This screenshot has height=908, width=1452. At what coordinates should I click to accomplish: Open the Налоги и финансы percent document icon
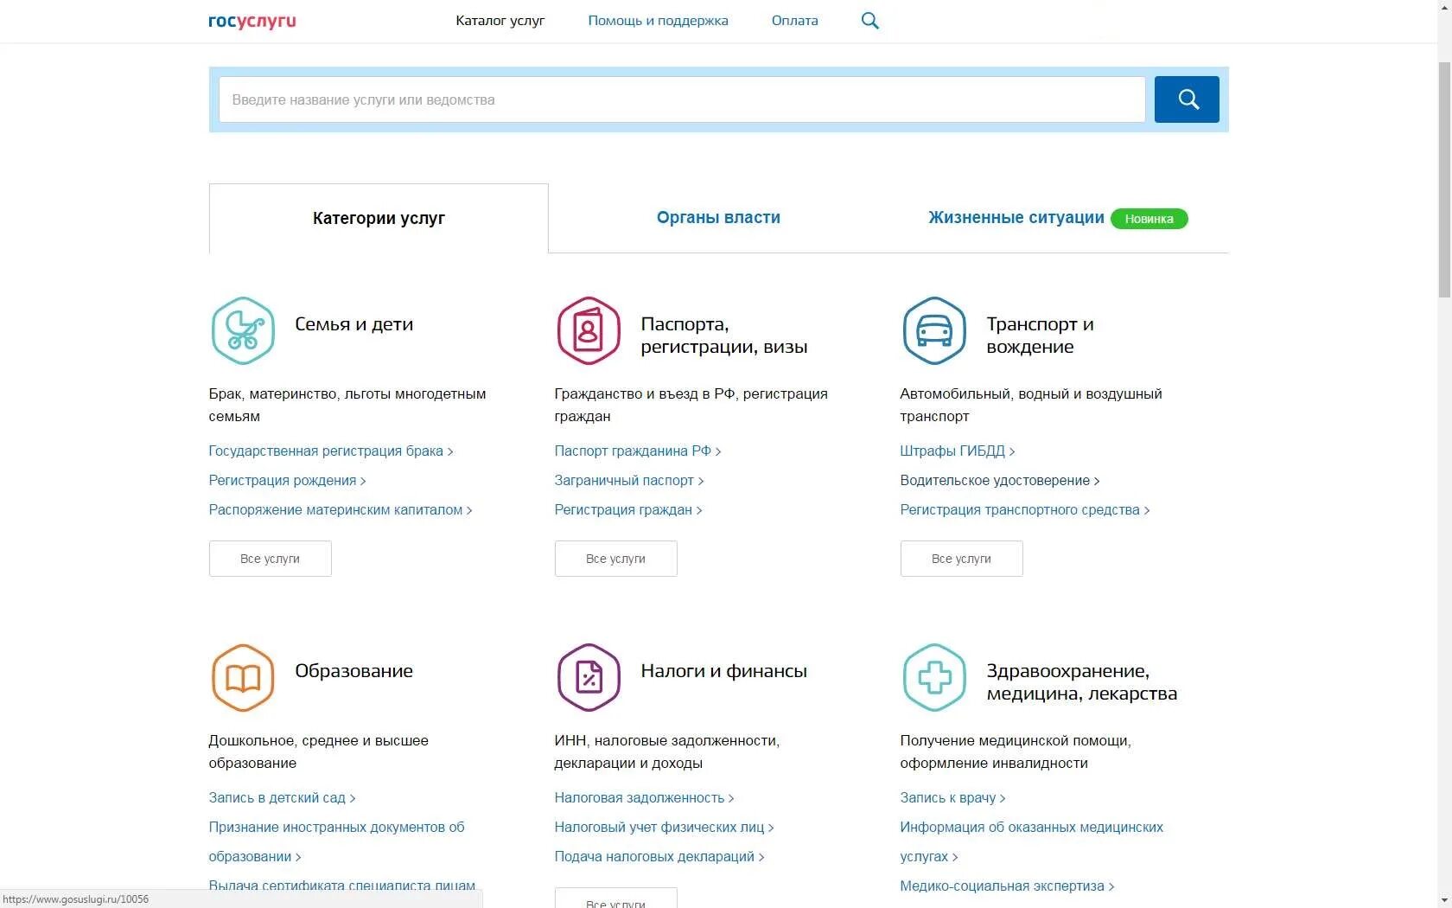coord(589,677)
